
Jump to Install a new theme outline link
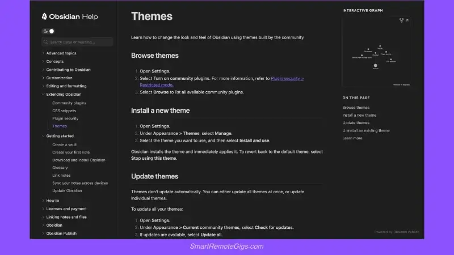click(x=359, y=115)
